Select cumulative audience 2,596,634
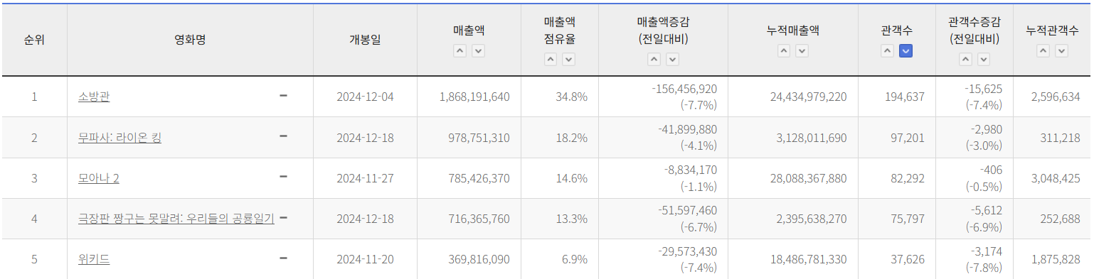This screenshot has height=279, width=1094. tap(1056, 97)
